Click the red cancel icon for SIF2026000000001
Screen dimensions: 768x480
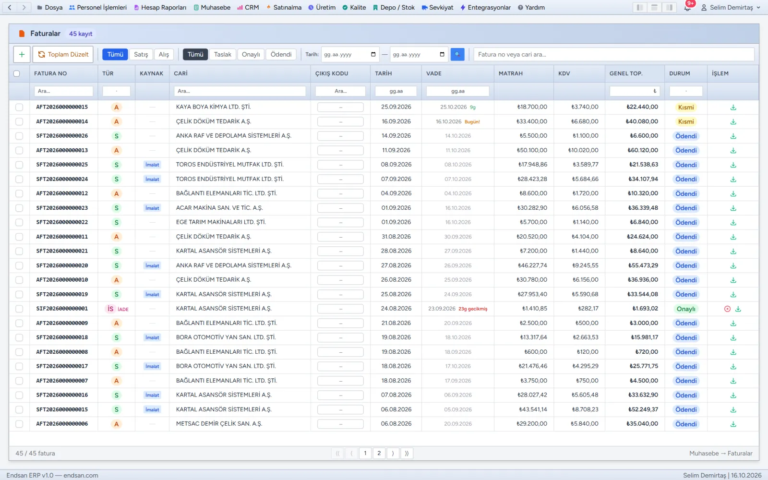[727, 309]
